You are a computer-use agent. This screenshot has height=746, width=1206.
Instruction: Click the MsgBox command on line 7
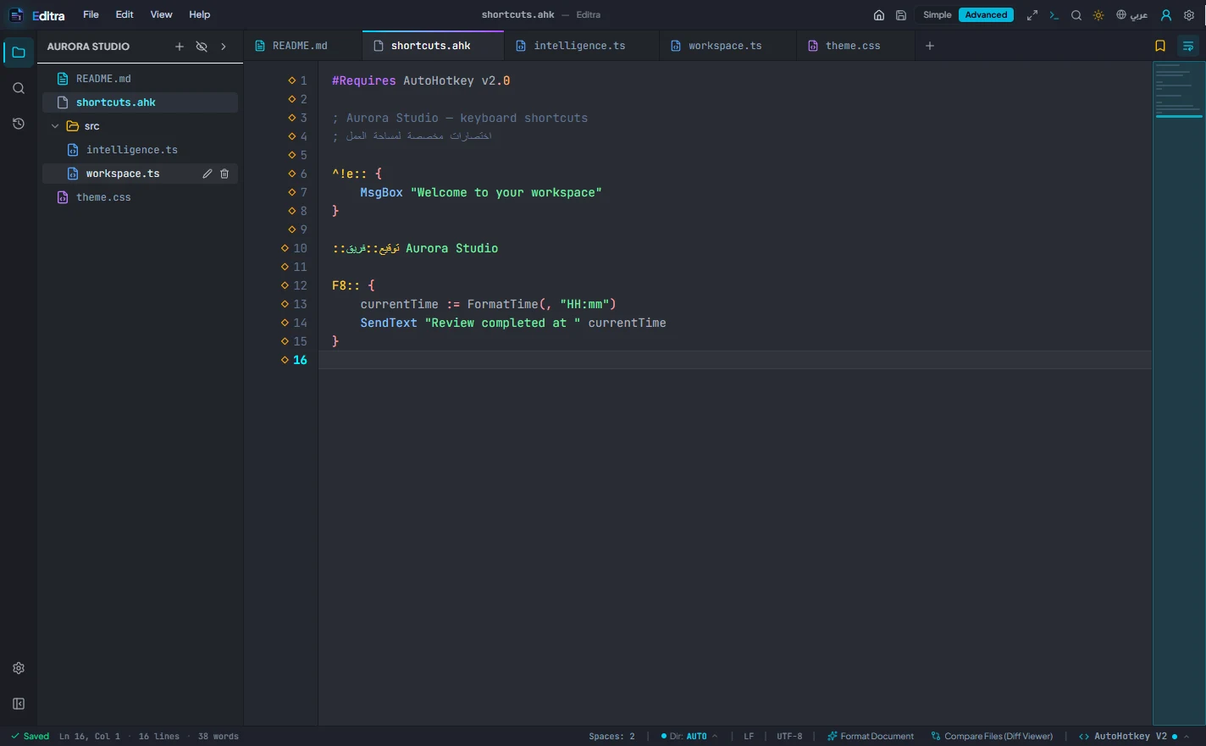(x=381, y=192)
